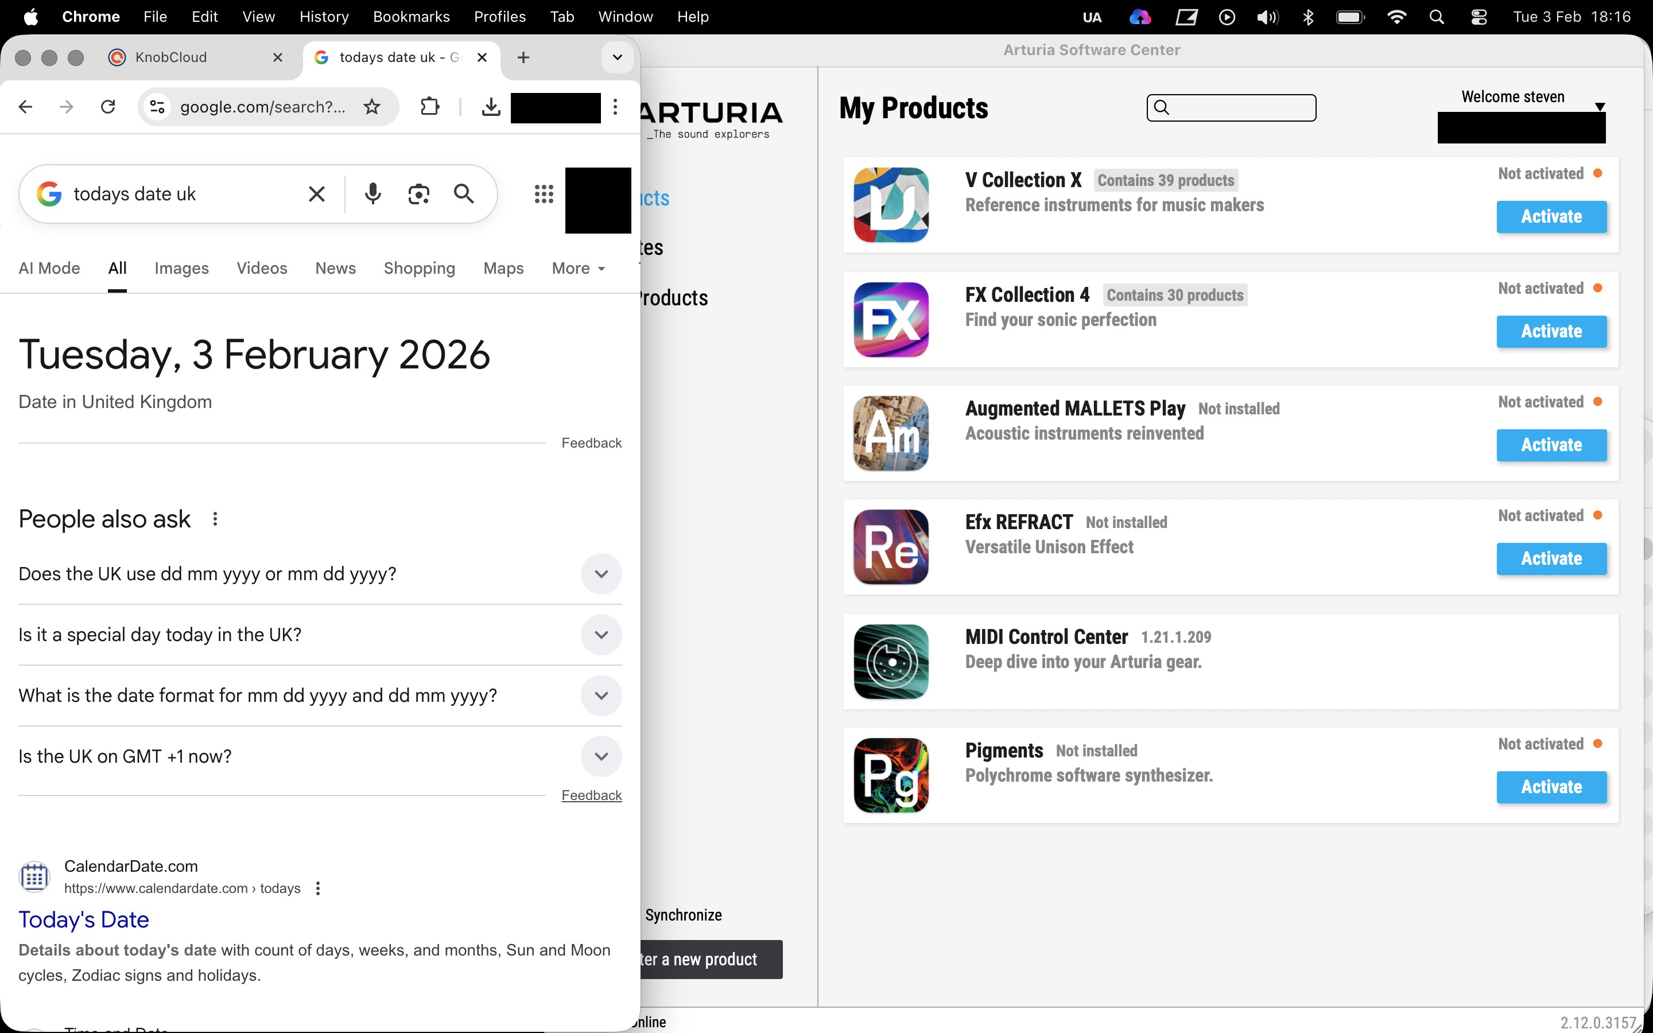Image resolution: width=1653 pixels, height=1033 pixels.
Task: Open the Today's Date CalendarDate link
Action: click(83, 919)
